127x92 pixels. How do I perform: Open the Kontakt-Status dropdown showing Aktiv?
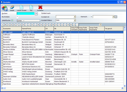tap(75, 20)
